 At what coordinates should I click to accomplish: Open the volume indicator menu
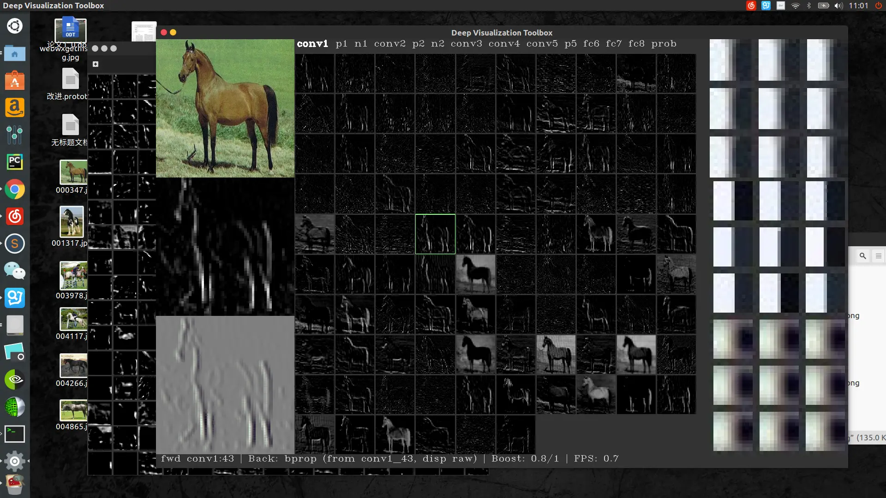tap(838, 6)
